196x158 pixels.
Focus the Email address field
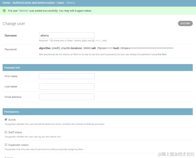click(67, 97)
